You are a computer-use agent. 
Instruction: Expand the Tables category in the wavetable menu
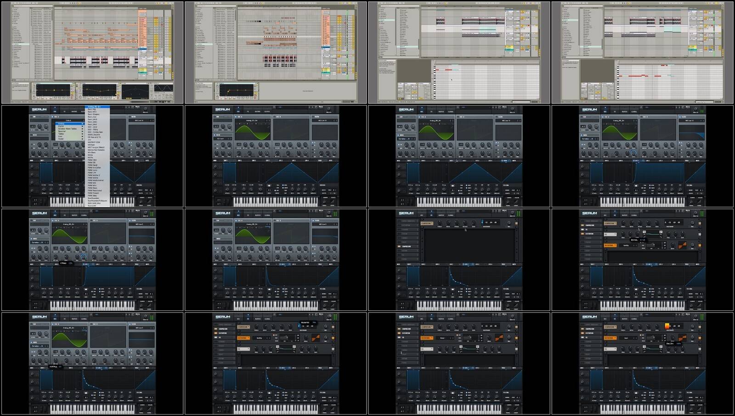click(70, 134)
